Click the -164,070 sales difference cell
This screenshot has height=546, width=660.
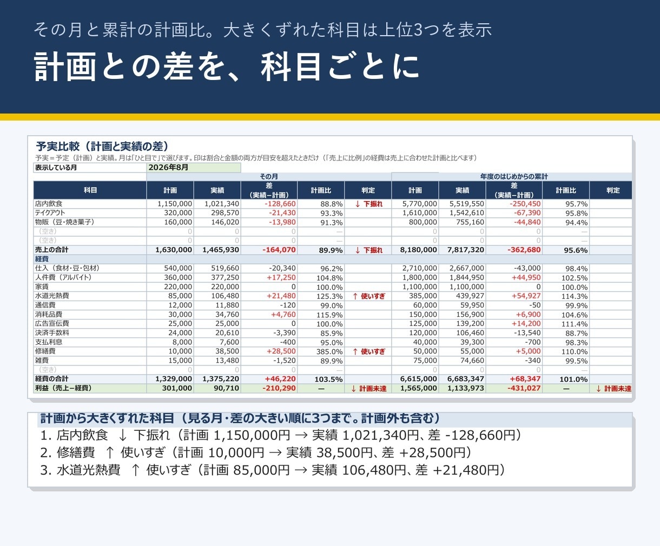click(x=269, y=250)
